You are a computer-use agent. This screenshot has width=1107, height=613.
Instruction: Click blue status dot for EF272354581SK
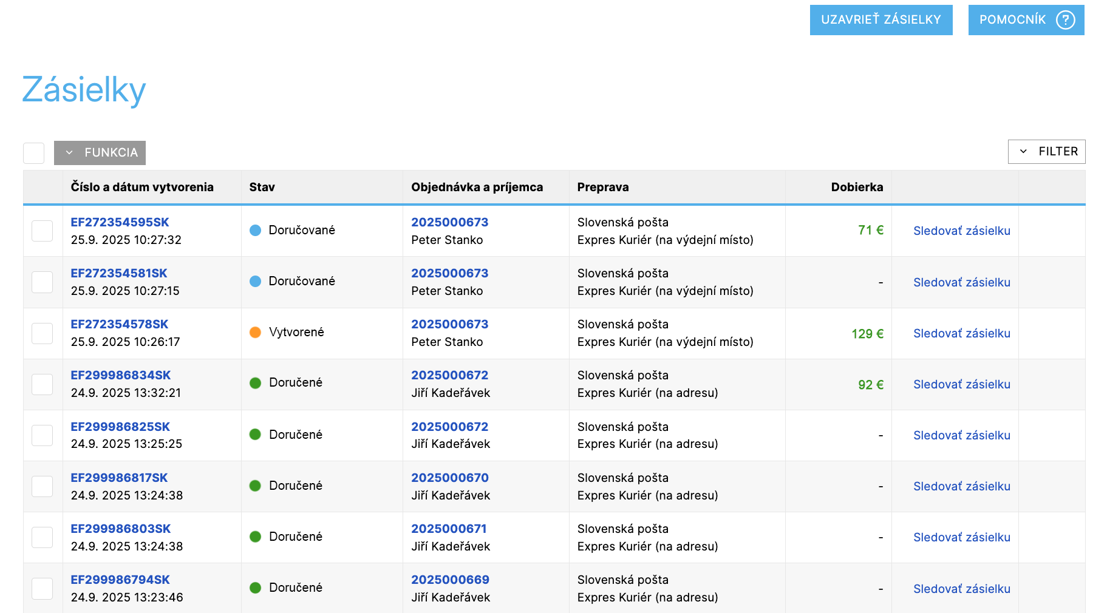click(x=256, y=281)
